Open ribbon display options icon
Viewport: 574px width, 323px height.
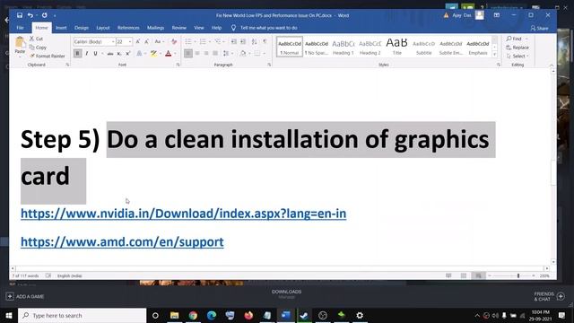tap(496, 15)
